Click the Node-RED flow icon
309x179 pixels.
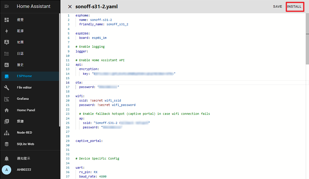tap(6, 132)
